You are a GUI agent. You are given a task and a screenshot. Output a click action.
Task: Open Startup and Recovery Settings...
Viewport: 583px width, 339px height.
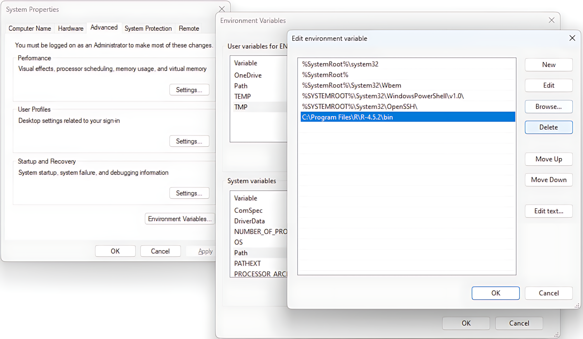pos(189,193)
